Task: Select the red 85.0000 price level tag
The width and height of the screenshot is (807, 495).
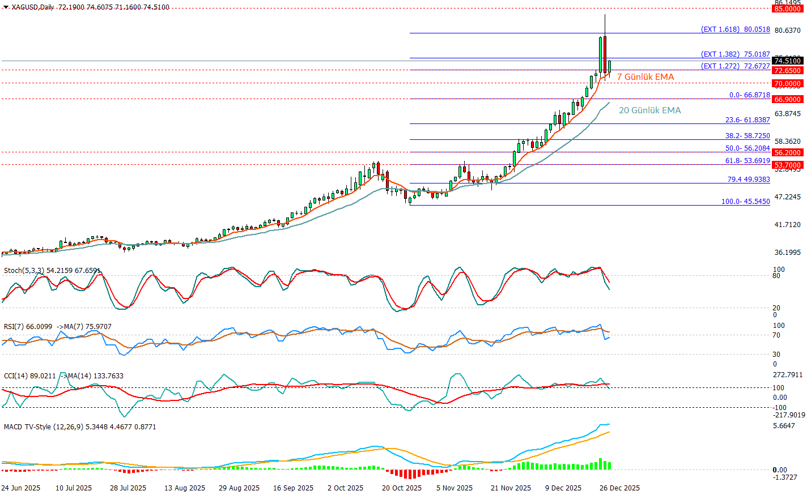Action: [x=788, y=8]
